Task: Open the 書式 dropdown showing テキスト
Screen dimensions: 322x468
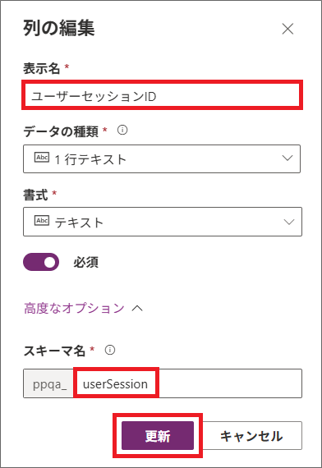Action: pos(163,222)
